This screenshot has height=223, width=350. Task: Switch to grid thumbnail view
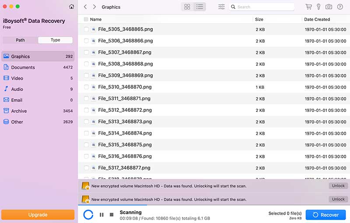click(187, 7)
